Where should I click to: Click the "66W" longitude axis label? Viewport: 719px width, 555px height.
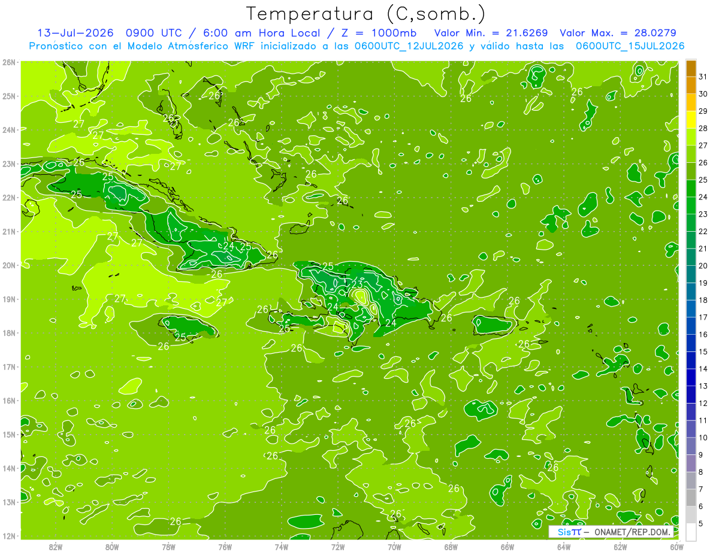507,547
